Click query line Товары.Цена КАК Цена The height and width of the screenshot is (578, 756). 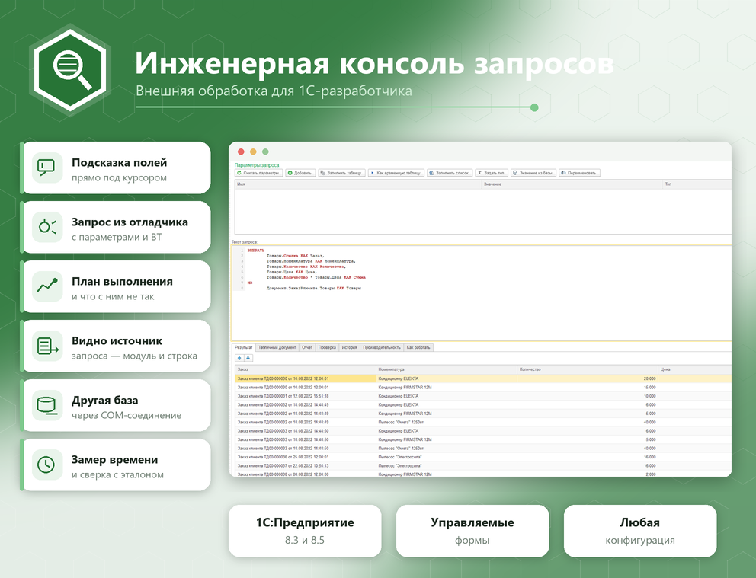click(x=292, y=272)
